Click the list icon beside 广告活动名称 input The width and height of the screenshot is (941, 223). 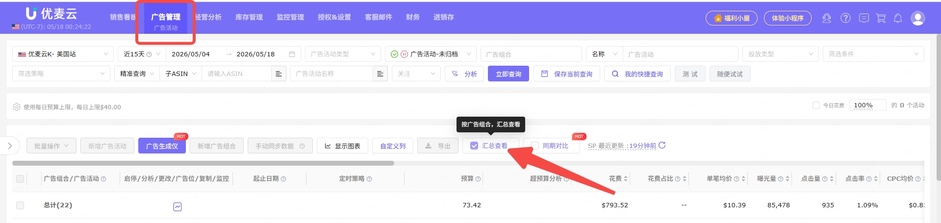tap(380, 74)
